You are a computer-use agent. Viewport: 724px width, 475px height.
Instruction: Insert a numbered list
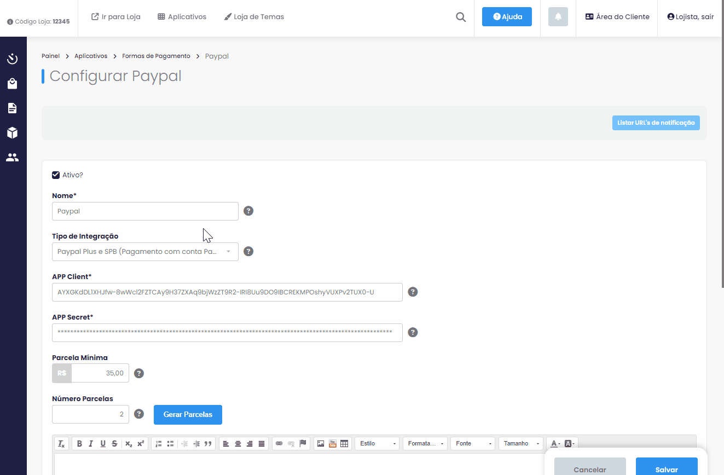(x=159, y=443)
